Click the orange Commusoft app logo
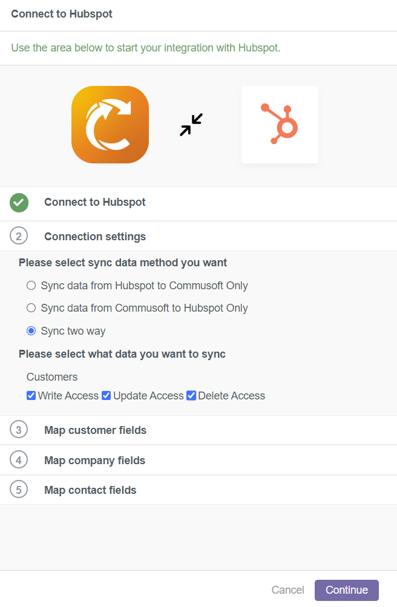The height and width of the screenshot is (607, 397). pyautogui.click(x=110, y=125)
